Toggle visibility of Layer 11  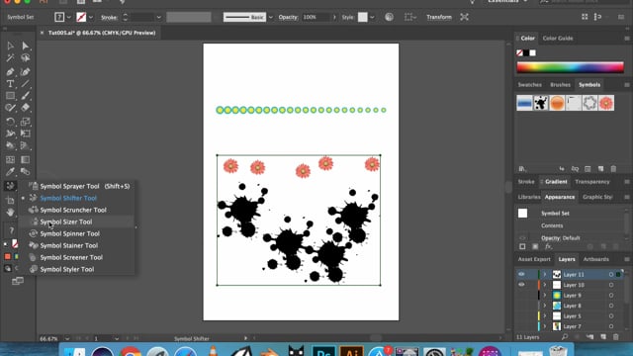tap(521, 274)
